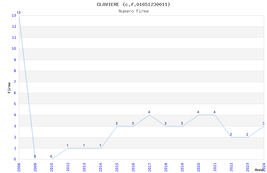Click the Anno x-axis title

pos(259,170)
